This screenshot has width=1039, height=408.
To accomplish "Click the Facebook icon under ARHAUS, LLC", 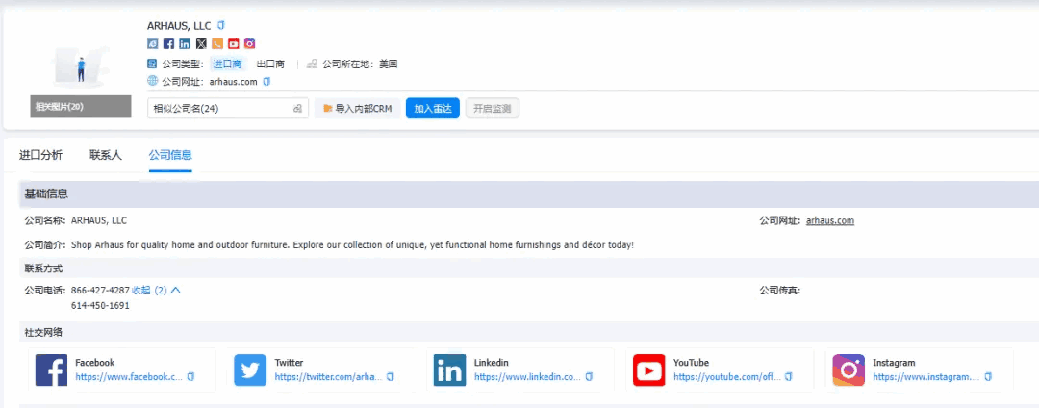I will point(168,43).
